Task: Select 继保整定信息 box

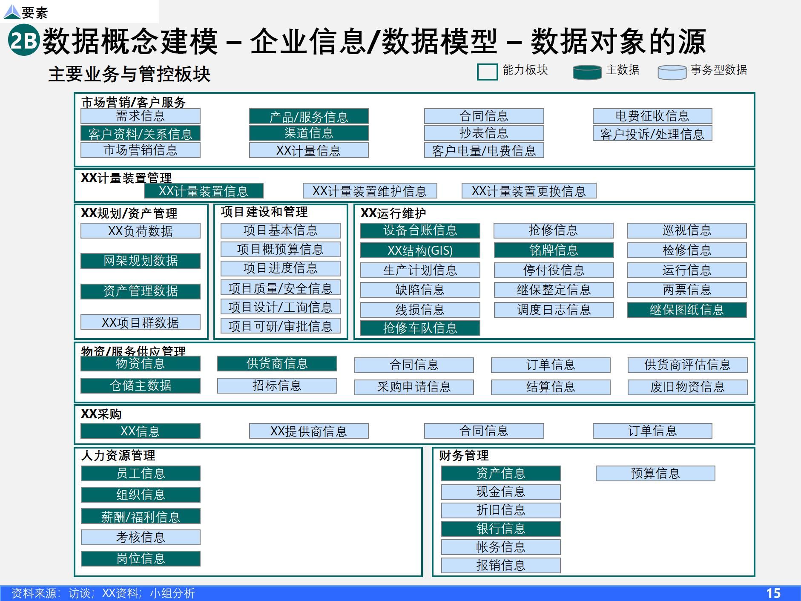Action: (554, 290)
